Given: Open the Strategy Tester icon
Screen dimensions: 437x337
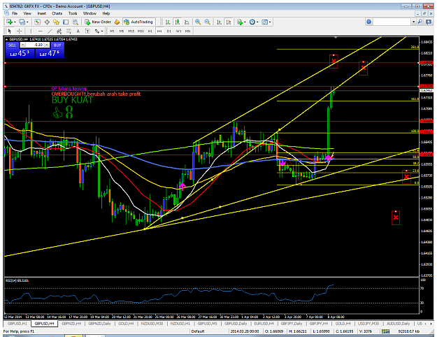Looking at the screenshot, I should [x=76, y=22].
